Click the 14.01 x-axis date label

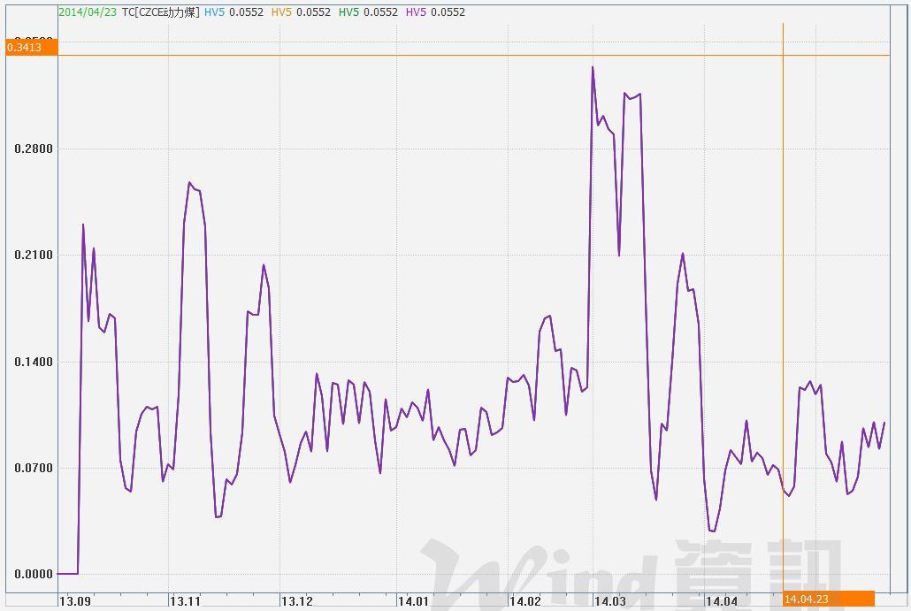coord(412,601)
